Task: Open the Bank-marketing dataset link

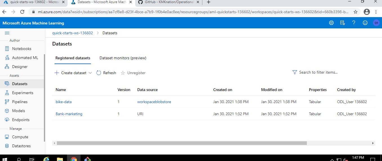Action: [69, 114]
